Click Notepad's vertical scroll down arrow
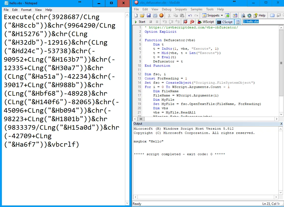Image resolution: width=284 pixels, height=207 pixels. coord(127,203)
